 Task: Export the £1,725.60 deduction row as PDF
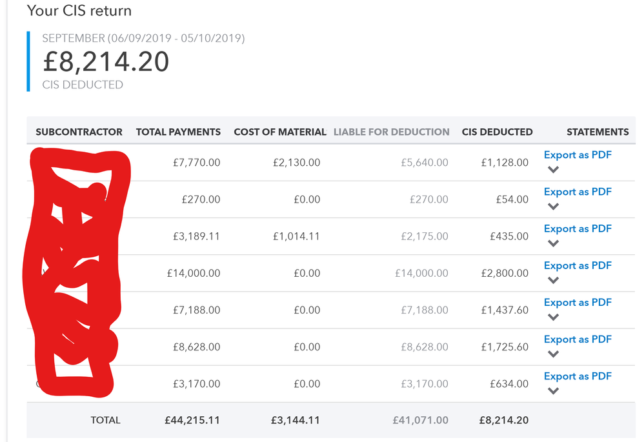(578, 339)
